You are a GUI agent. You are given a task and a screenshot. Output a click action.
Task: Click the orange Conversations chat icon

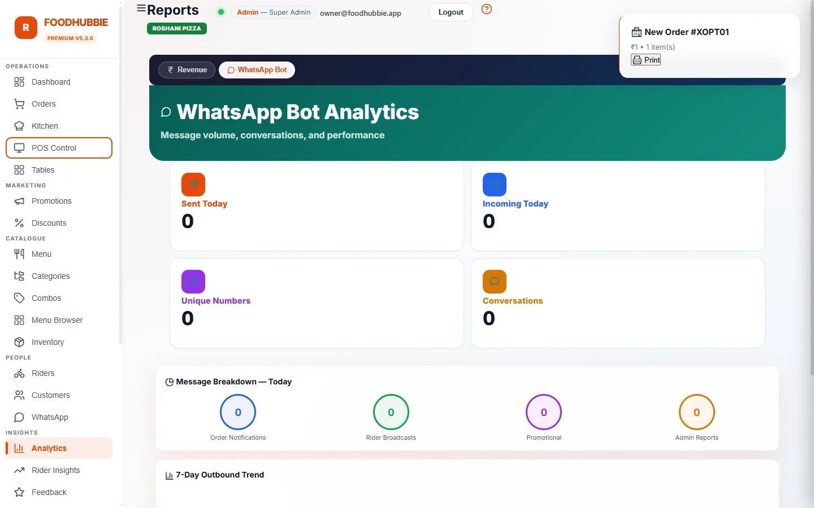pyautogui.click(x=495, y=282)
